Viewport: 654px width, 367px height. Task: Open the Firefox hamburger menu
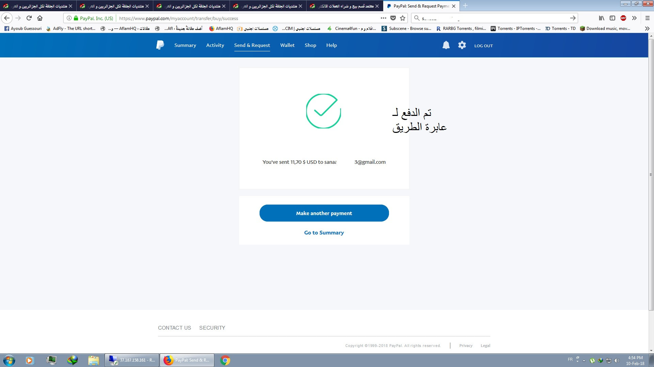pos(648,18)
